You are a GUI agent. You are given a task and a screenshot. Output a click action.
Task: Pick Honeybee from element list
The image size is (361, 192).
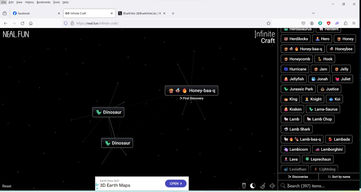(341, 49)
